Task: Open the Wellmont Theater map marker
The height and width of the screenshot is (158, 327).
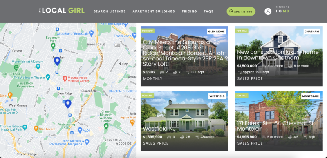Action: tap(48, 77)
